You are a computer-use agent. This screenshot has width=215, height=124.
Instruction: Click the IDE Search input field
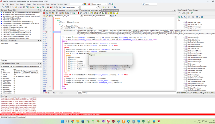tap(150, 4)
